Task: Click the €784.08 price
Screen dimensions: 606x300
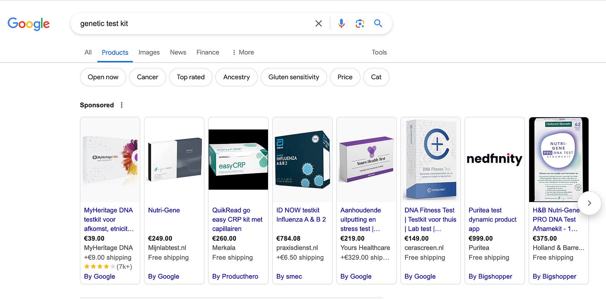Action: [288, 239]
